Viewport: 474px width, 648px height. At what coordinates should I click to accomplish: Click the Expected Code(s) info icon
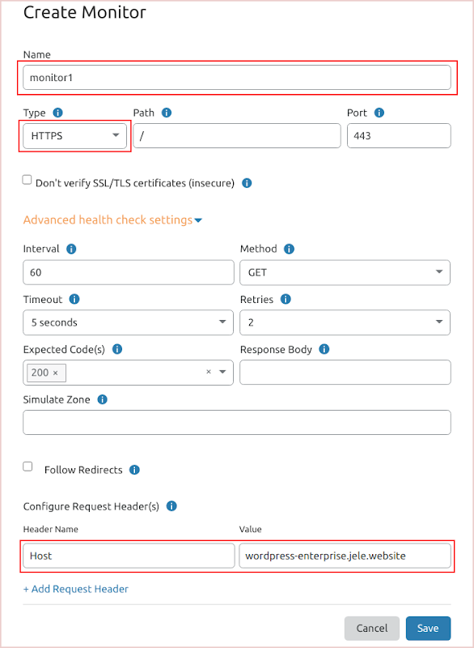[x=117, y=349]
